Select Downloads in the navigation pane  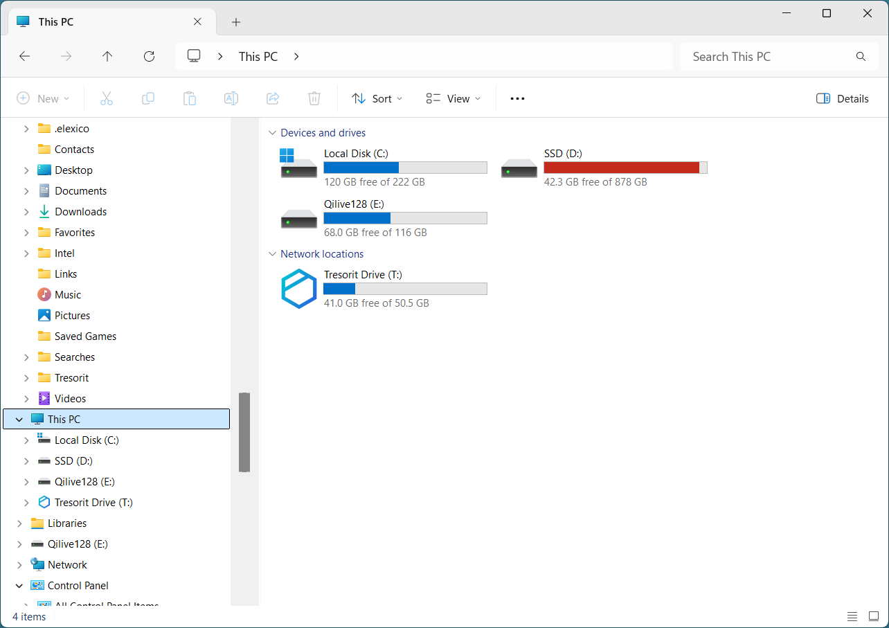(x=80, y=212)
